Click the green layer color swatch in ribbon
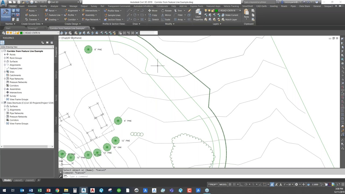Image resolution: width=345 pixels, height=194 pixels. pos(216,11)
